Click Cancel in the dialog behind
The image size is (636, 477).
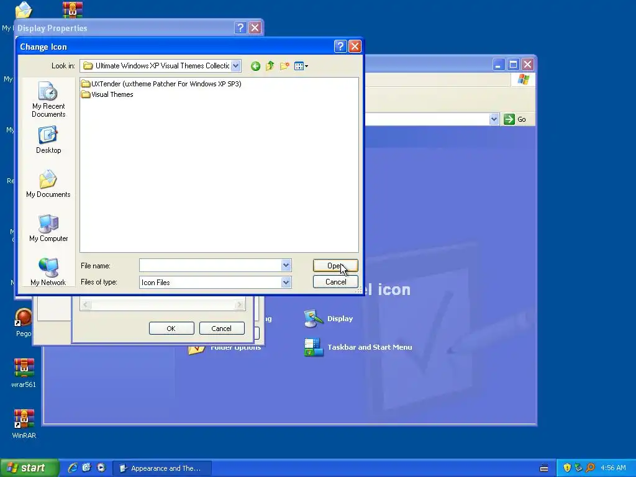(x=222, y=328)
